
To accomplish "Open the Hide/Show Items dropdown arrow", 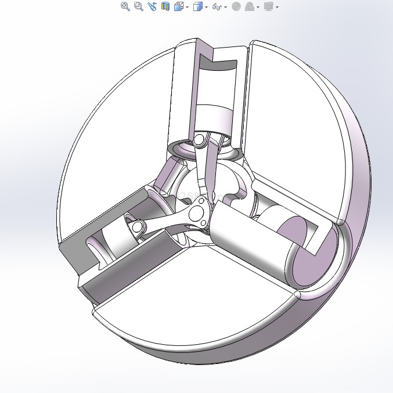I will 226,7.
